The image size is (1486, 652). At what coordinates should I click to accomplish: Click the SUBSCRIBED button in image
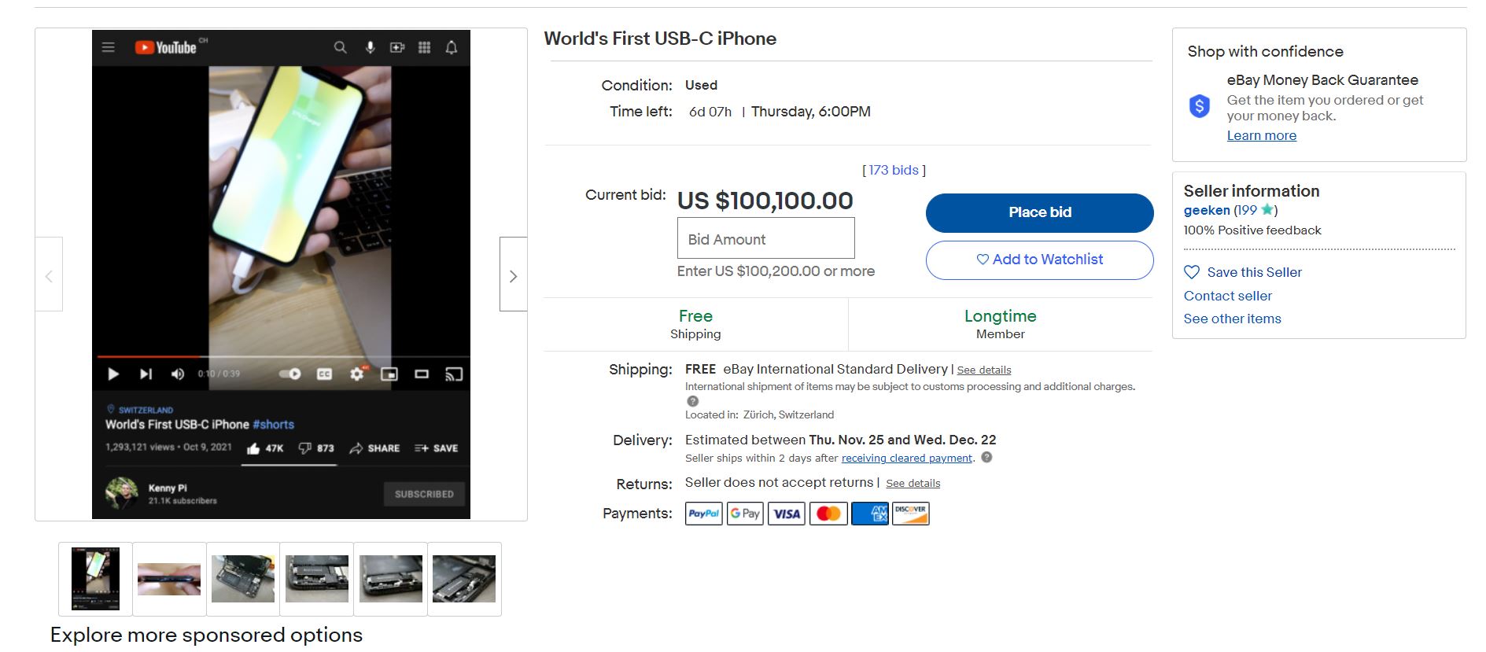[x=424, y=494]
